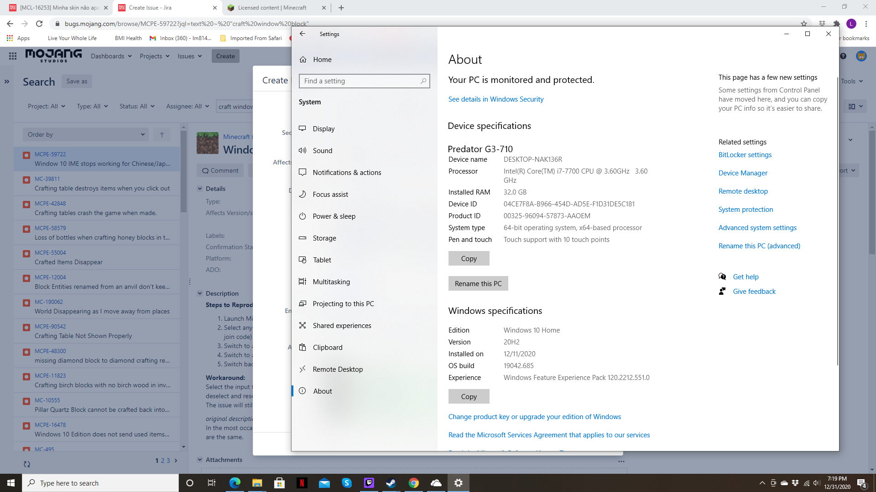Screen dimensions: 876x492
Task: Open Sound settings from the sidebar
Action: (322, 151)
